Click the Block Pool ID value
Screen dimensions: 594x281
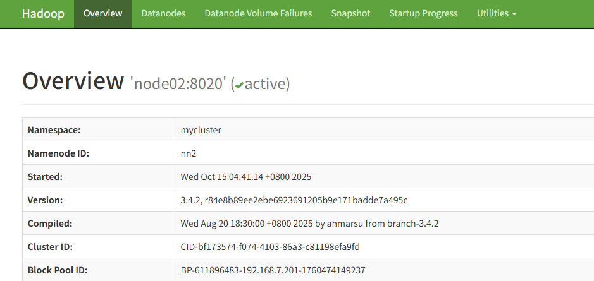273,270
